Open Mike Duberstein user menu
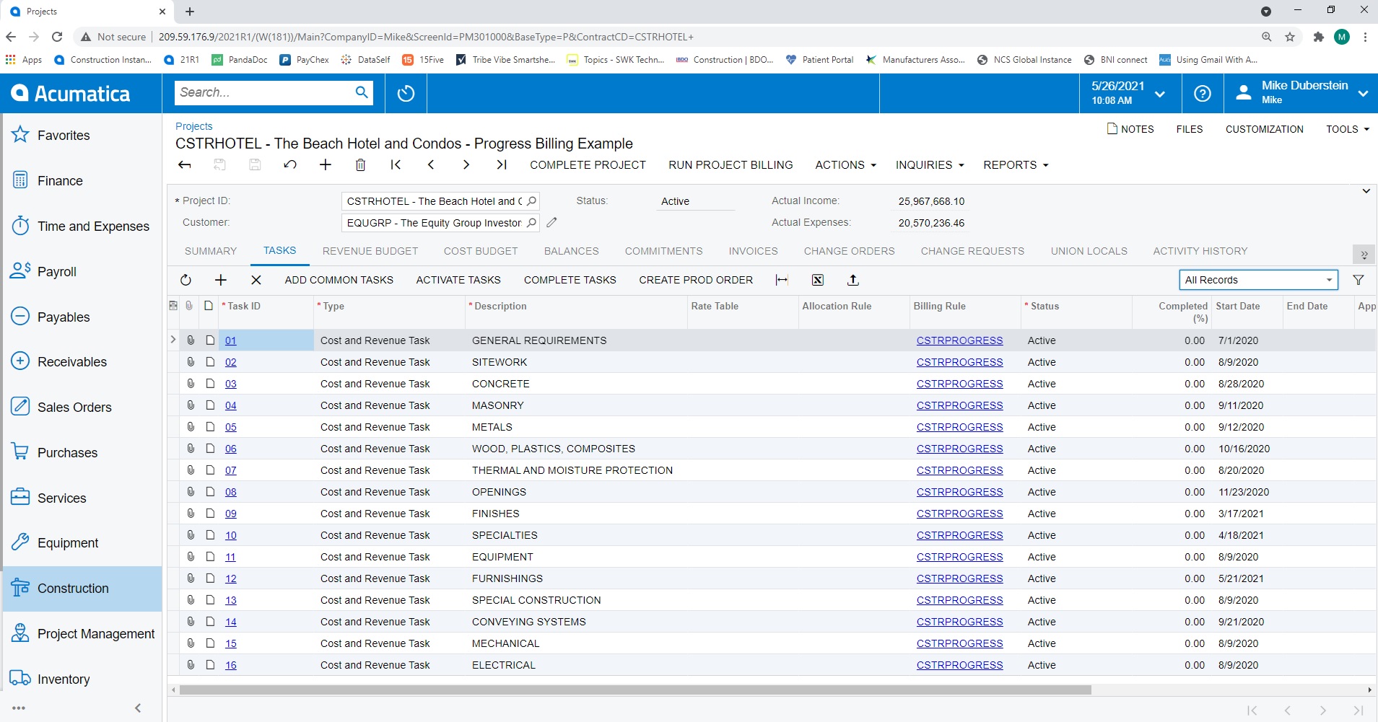Viewport: 1378px width, 722px height. tap(1301, 93)
